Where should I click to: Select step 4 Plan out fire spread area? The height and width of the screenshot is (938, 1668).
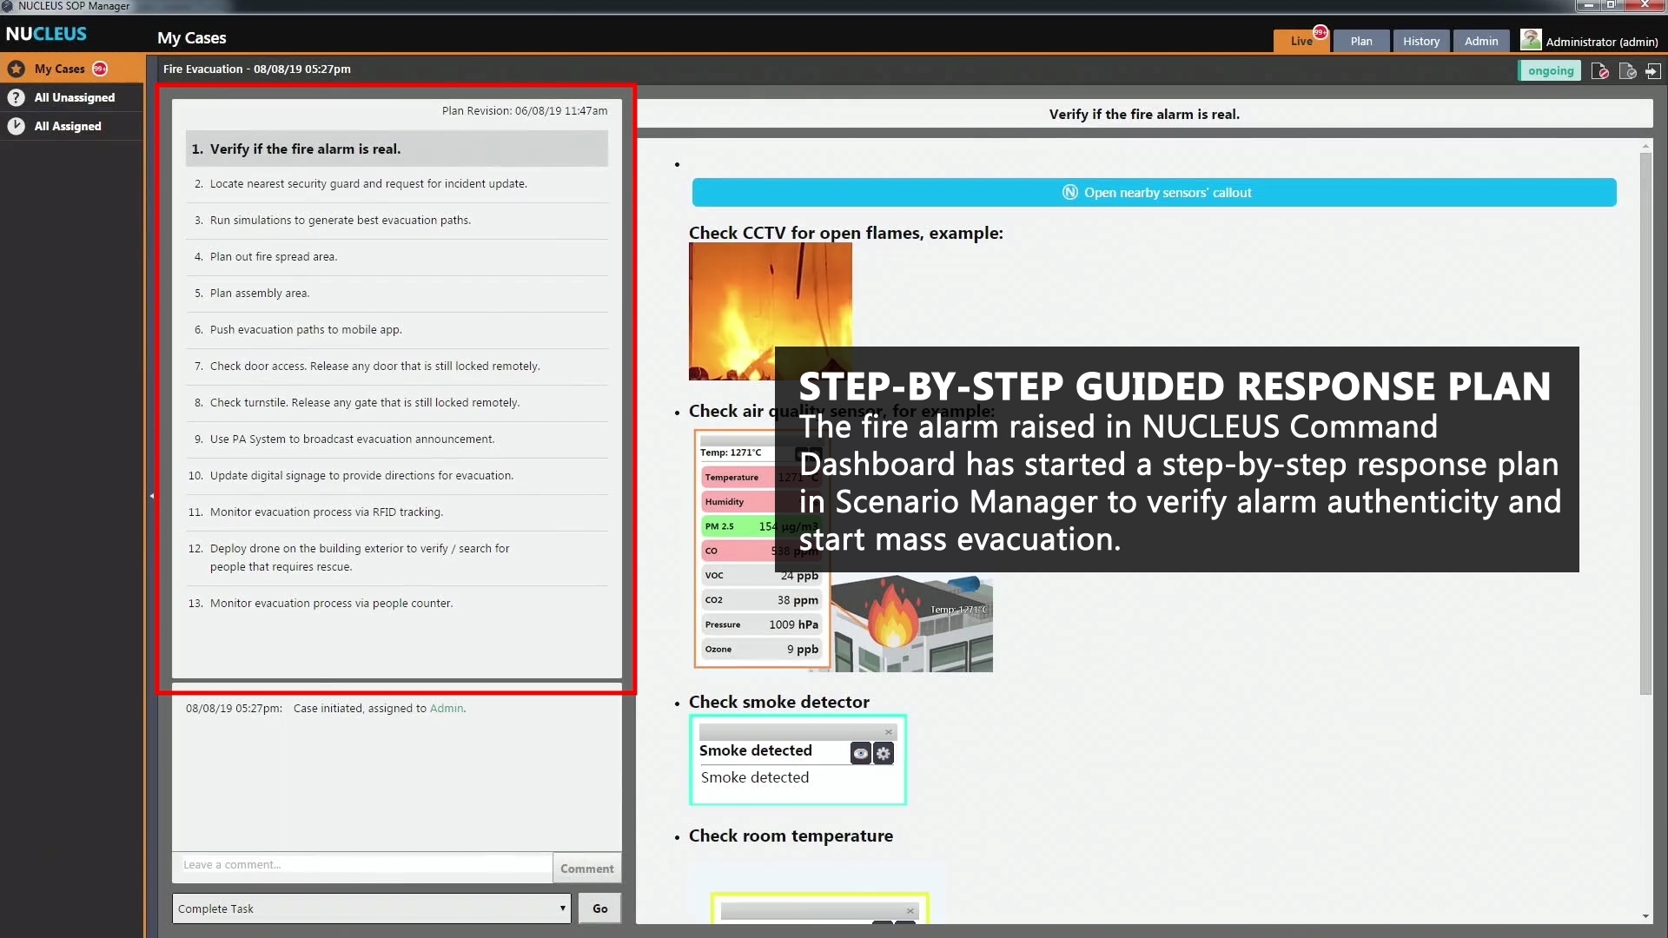tap(397, 257)
